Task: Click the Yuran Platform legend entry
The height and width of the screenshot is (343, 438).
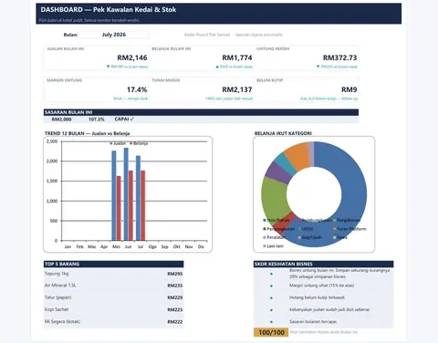Action: click(349, 229)
